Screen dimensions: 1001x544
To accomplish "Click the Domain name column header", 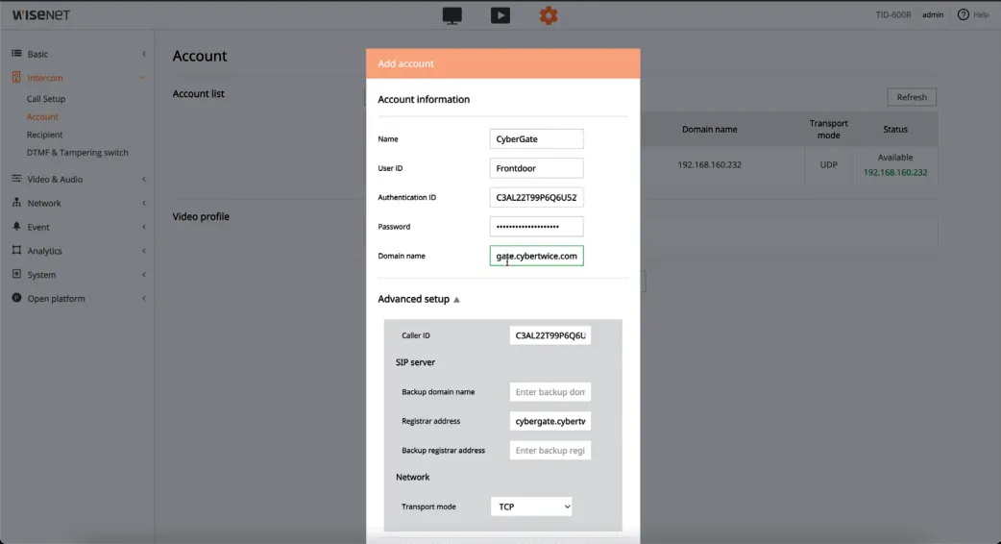I will pos(709,129).
